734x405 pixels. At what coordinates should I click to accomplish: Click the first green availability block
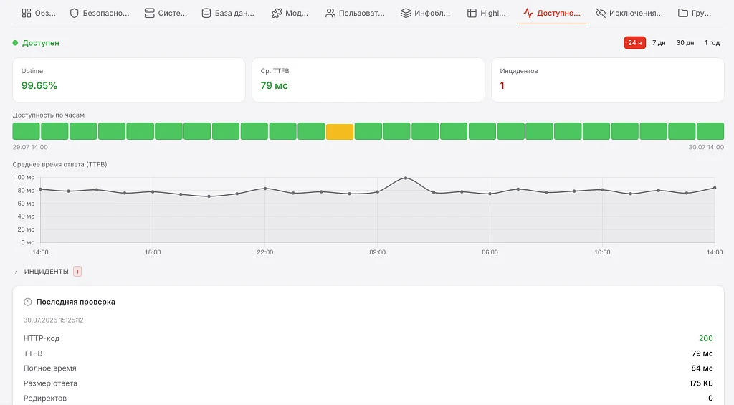tap(27, 131)
